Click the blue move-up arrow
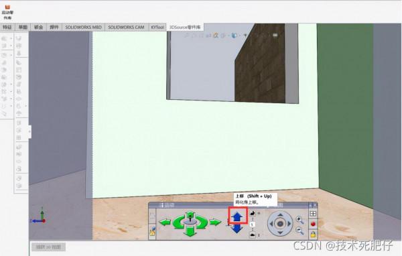 237,216
